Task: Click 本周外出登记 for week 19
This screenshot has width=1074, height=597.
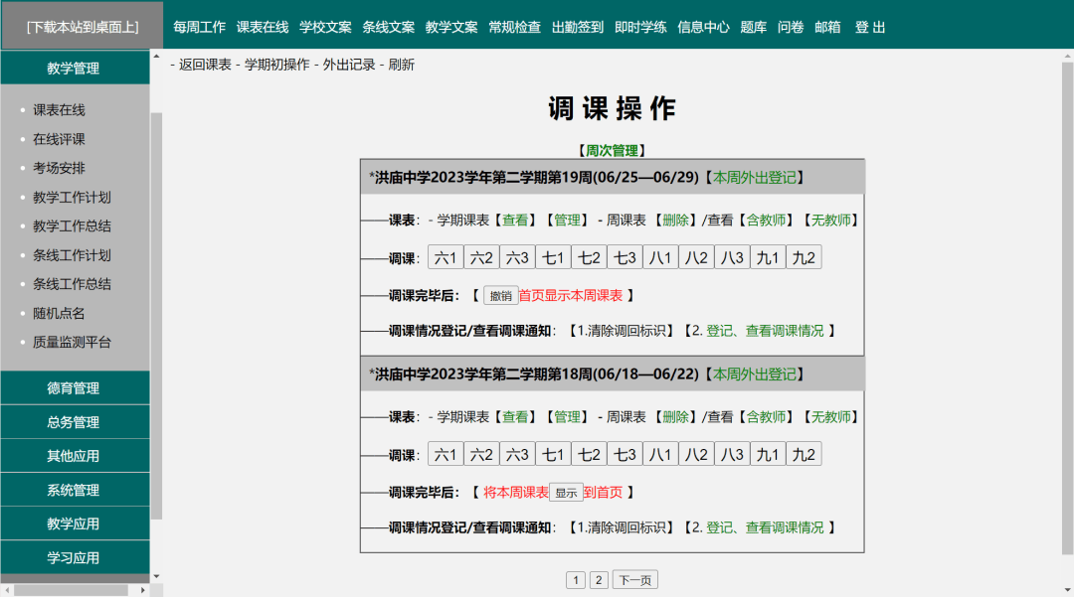Action: click(x=757, y=178)
